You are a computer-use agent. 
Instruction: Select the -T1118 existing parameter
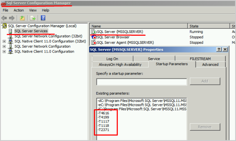pyautogui.click(x=103, y=126)
